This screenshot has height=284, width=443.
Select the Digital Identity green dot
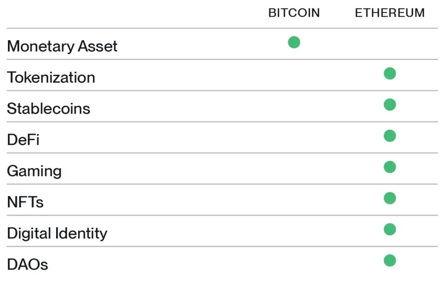point(389,229)
